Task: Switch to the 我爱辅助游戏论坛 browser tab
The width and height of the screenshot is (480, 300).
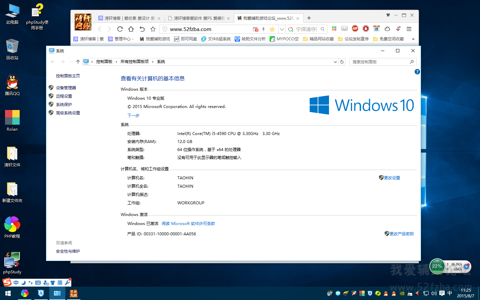Action: 268,18
